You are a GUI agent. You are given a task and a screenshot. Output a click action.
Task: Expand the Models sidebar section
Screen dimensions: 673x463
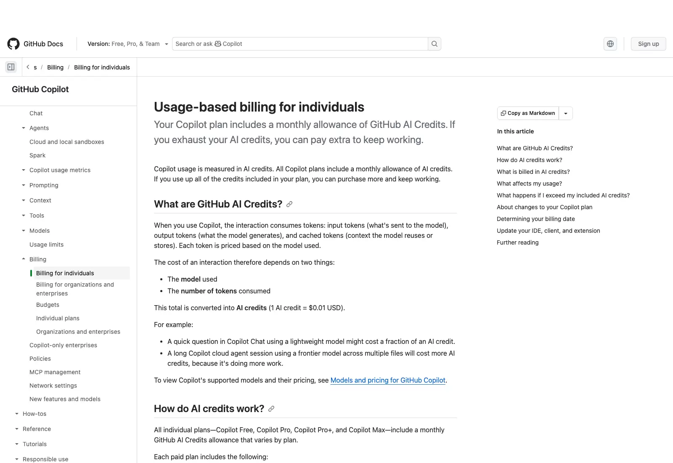pos(24,231)
